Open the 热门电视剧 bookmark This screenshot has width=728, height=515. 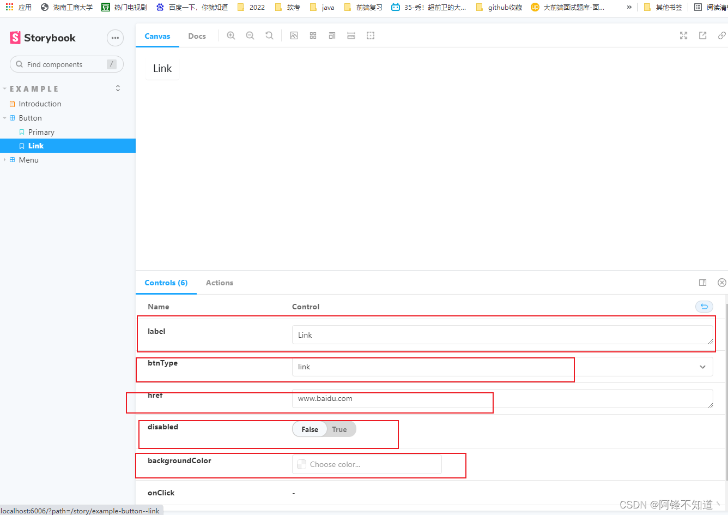(x=124, y=7)
